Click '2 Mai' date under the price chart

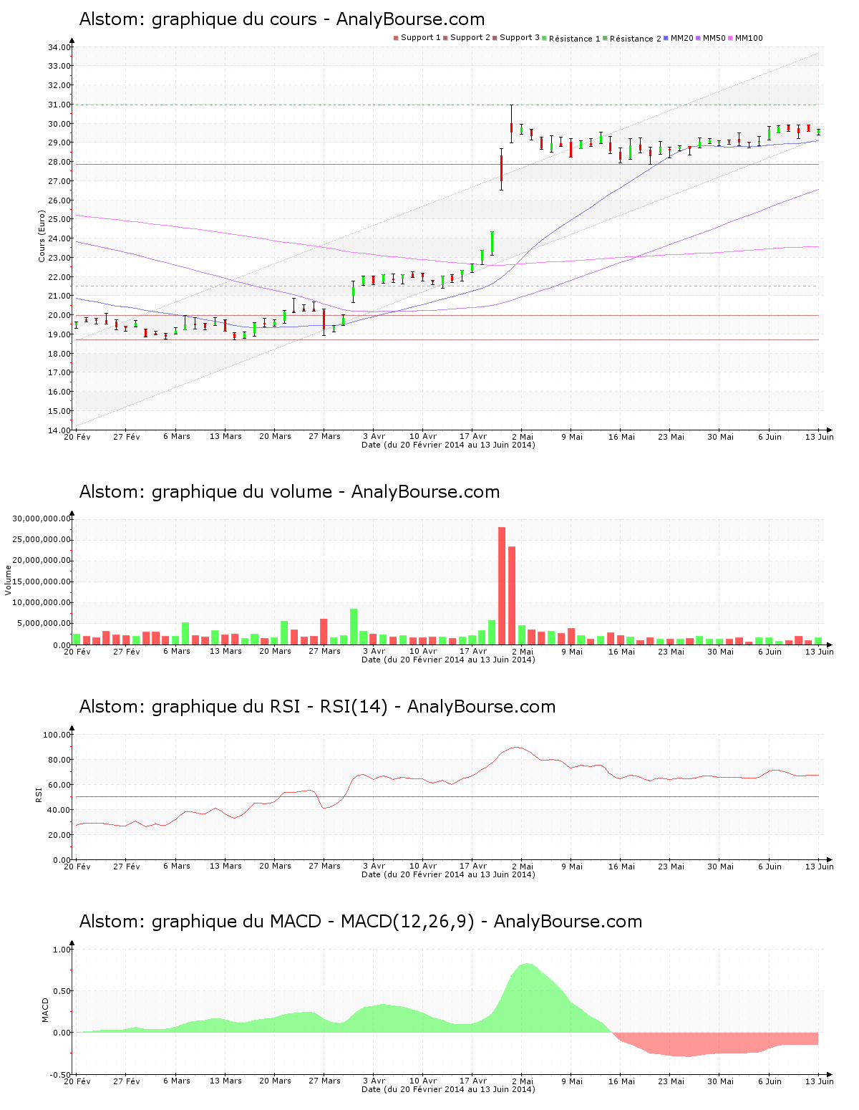(523, 437)
